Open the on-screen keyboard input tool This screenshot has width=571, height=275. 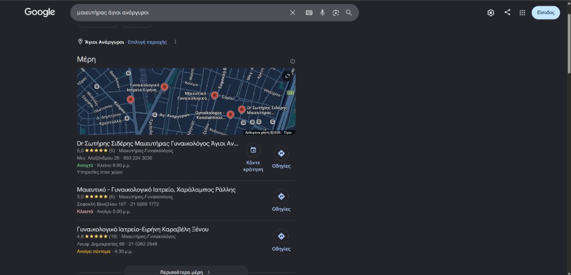pyautogui.click(x=309, y=13)
